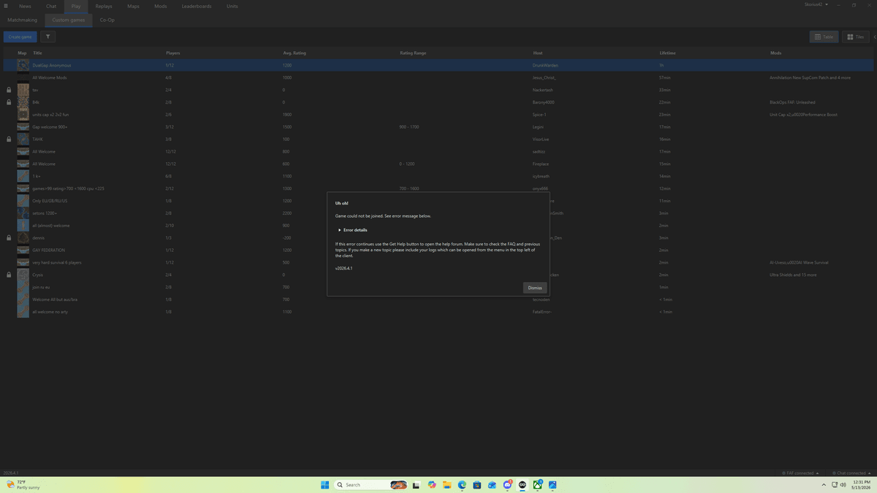877x493 pixels.
Task: Open the hamburger main menu icon
Action: tap(6, 6)
